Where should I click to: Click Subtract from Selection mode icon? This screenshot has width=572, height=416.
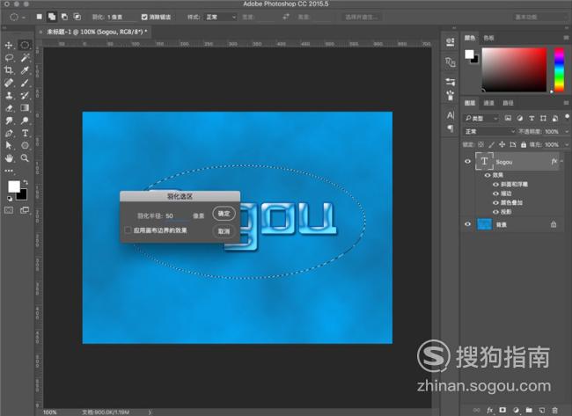click(x=64, y=17)
